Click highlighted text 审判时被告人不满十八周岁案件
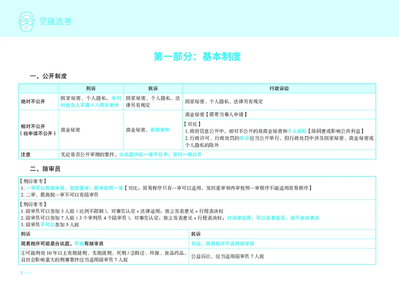This screenshot has height=284, width=399. coord(91,102)
